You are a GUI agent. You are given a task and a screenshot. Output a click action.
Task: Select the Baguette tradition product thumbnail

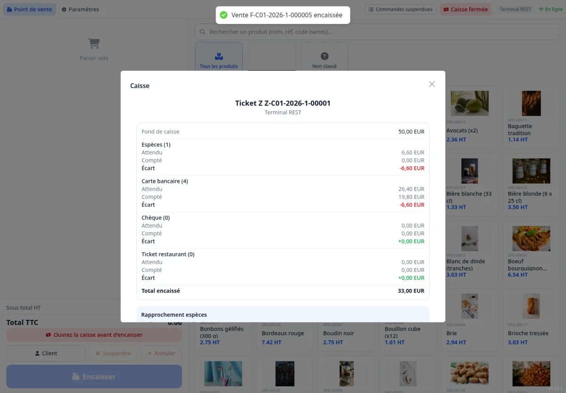click(x=531, y=103)
